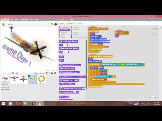Screen dimensions: 162x121
Task: Click the green flag to start project
Action: tap(52, 24)
